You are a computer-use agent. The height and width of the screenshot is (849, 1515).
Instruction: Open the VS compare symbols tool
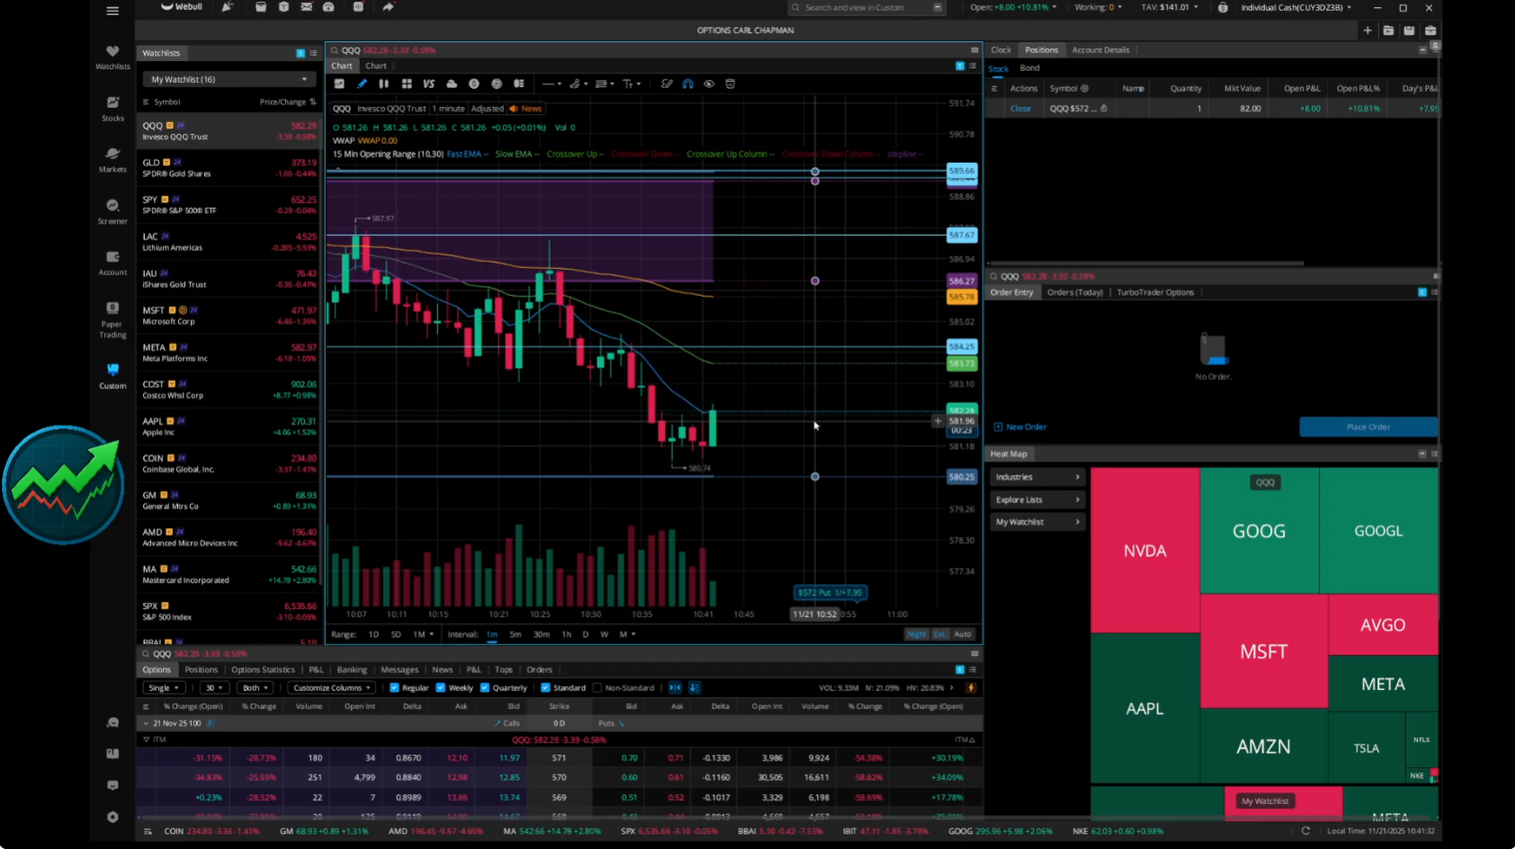[429, 84]
